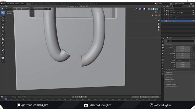Click the Location X value field
This screenshot has width=195, height=109.
(183, 47)
